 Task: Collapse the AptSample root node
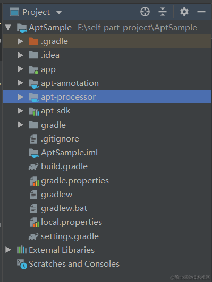[8, 28]
